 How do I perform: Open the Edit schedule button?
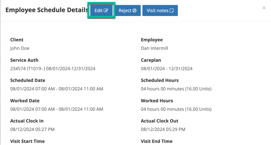pos(101,11)
